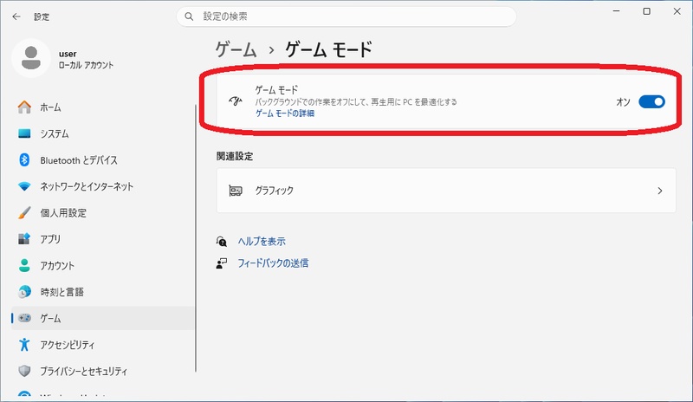Click the Gaming controller icon
Screen dimensions: 693x402
[x=24, y=318]
